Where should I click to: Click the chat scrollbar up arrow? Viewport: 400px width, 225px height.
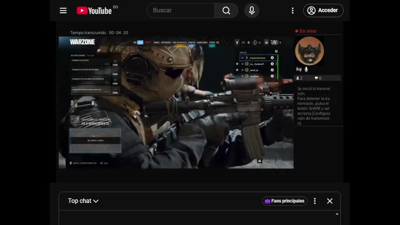click(337, 214)
